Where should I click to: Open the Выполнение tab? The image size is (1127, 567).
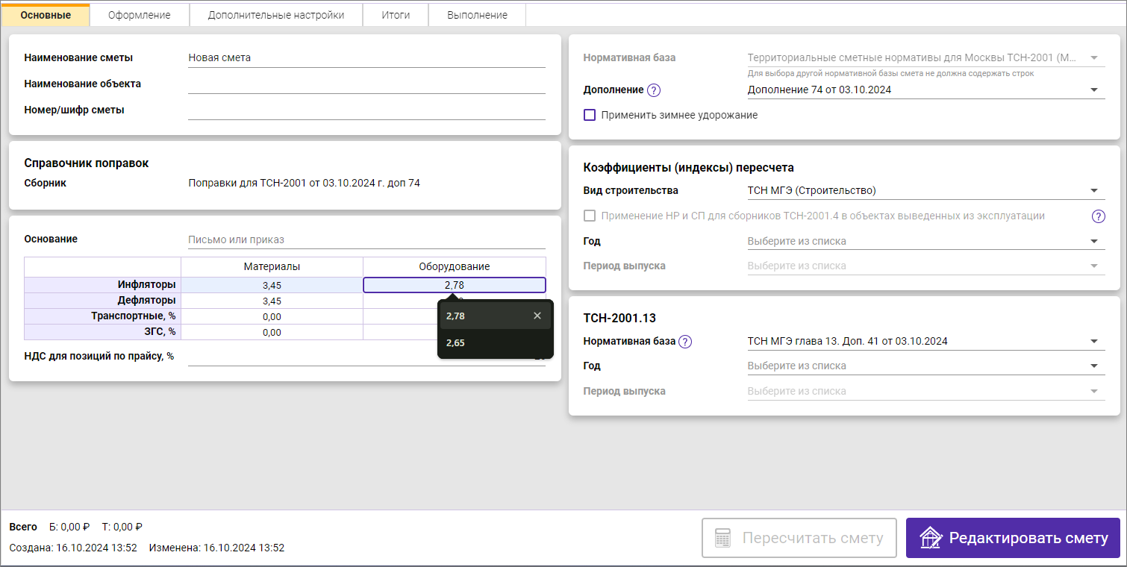[x=477, y=15]
